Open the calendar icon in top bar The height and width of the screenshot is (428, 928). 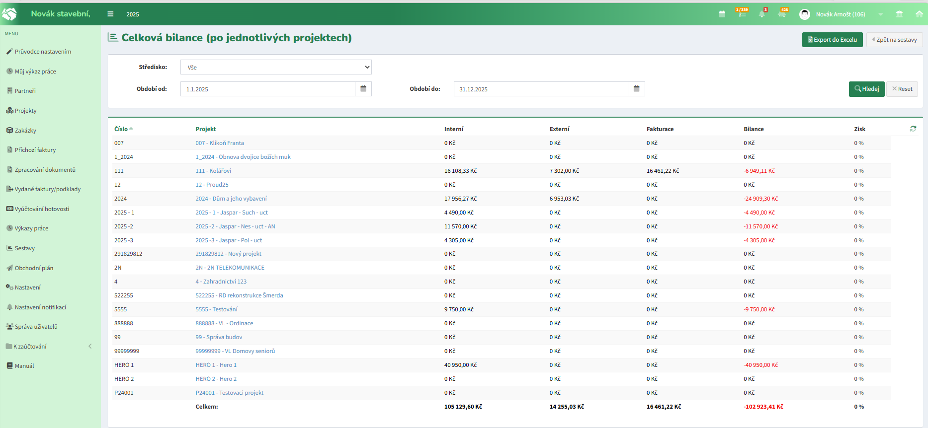pos(722,14)
